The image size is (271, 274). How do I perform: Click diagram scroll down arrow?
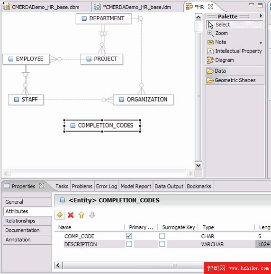coord(199,165)
